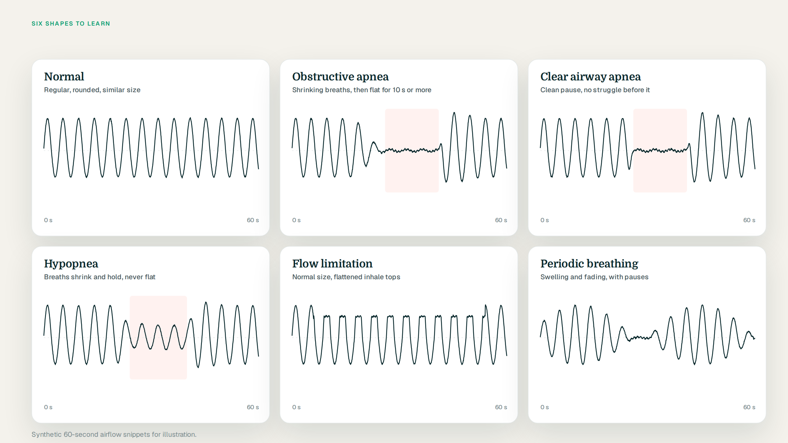Select the 'Normal' card title
Image resolution: width=788 pixels, height=443 pixels.
pyautogui.click(x=64, y=76)
